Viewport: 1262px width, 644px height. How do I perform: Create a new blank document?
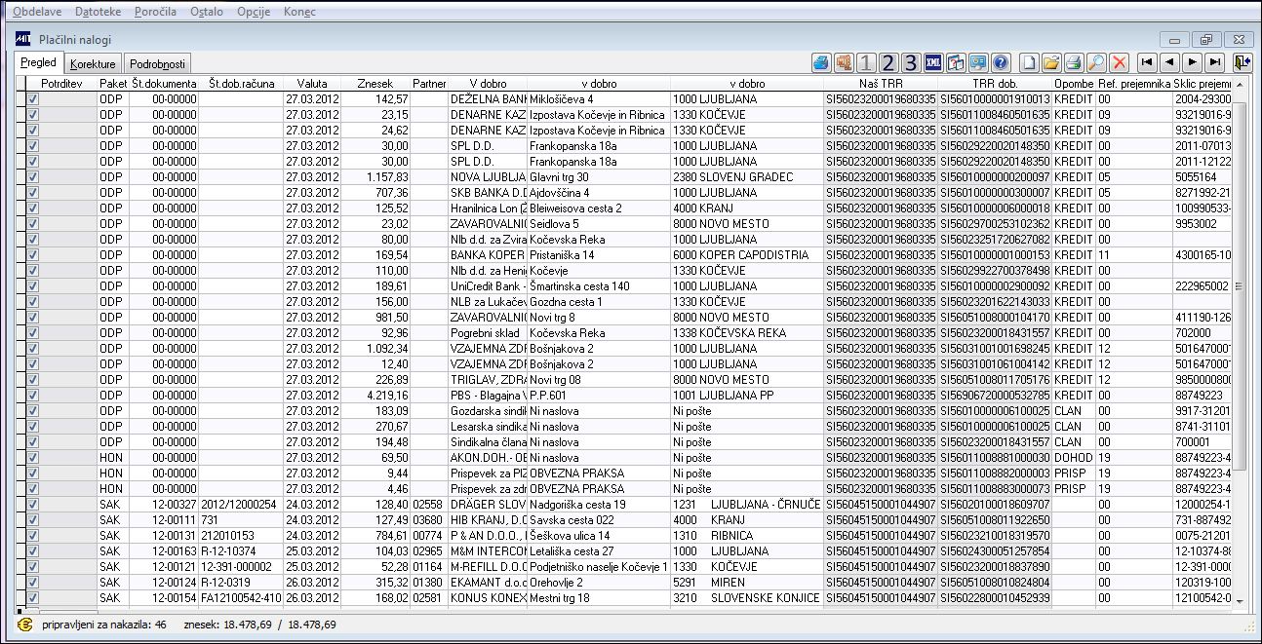click(1029, 62)
